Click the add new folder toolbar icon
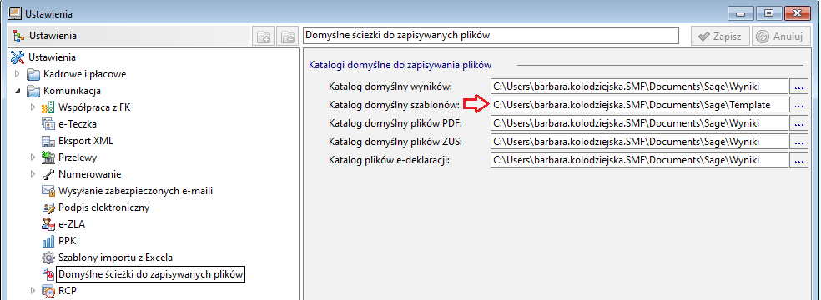The height and width of the screenshot is (300, 821). 264,37
